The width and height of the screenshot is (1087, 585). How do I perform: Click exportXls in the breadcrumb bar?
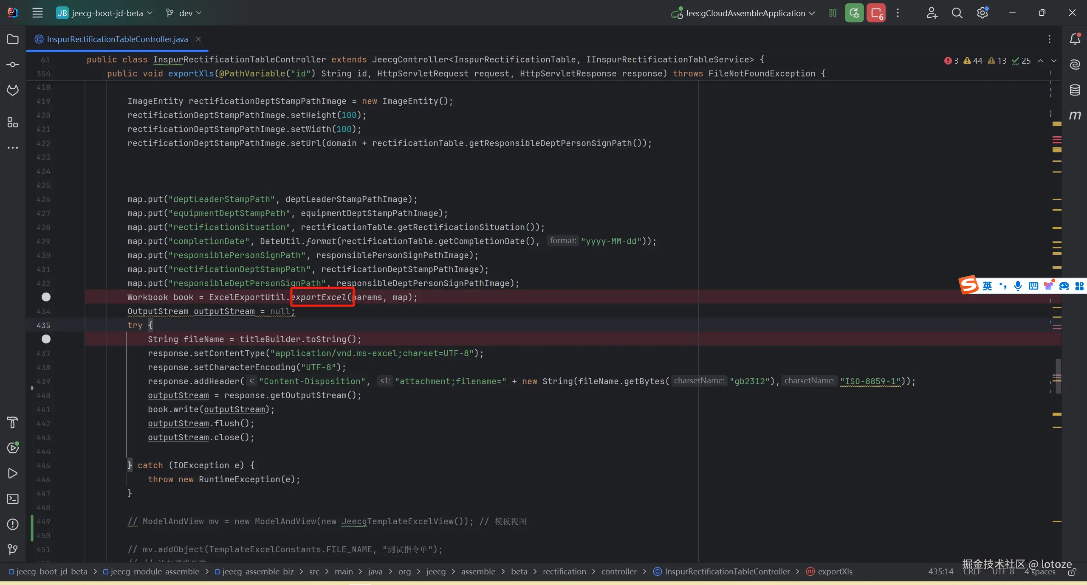coord(835,571)
